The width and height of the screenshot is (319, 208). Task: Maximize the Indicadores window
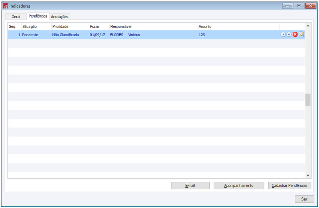tap(299, 6)
